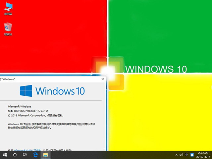
Task: Click the Windows 10 logo in dialog
Action: [x=52, y=91]
